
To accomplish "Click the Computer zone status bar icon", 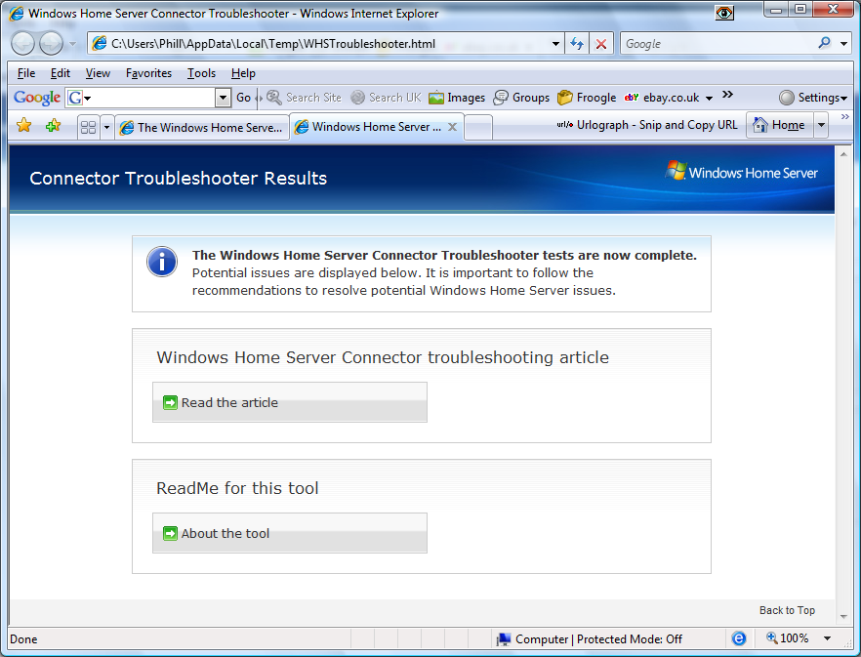I will point(504,638).
